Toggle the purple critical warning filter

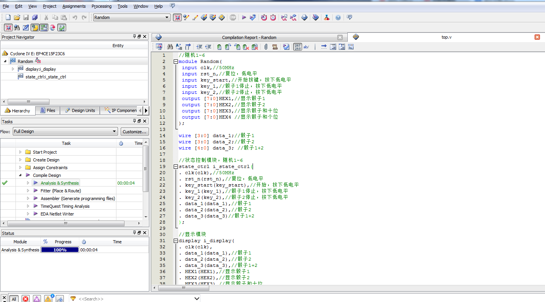click(37, 299)
